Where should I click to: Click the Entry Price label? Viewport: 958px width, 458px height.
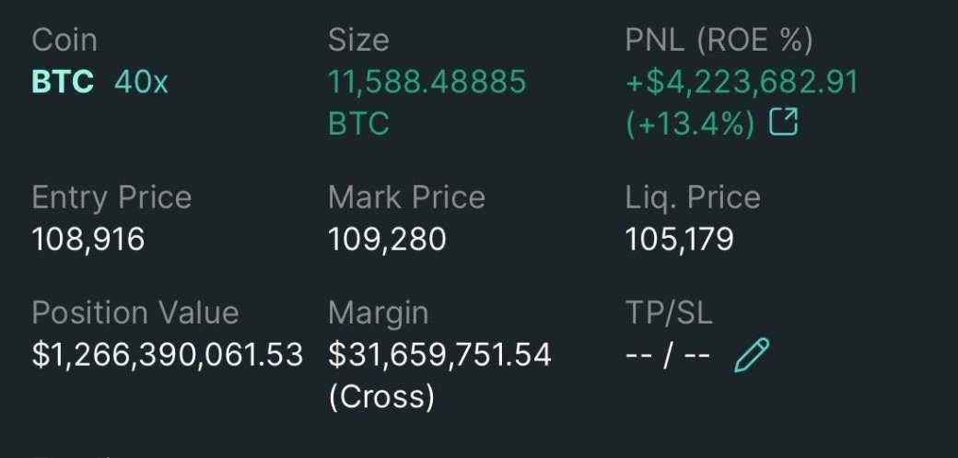(111, 197)
